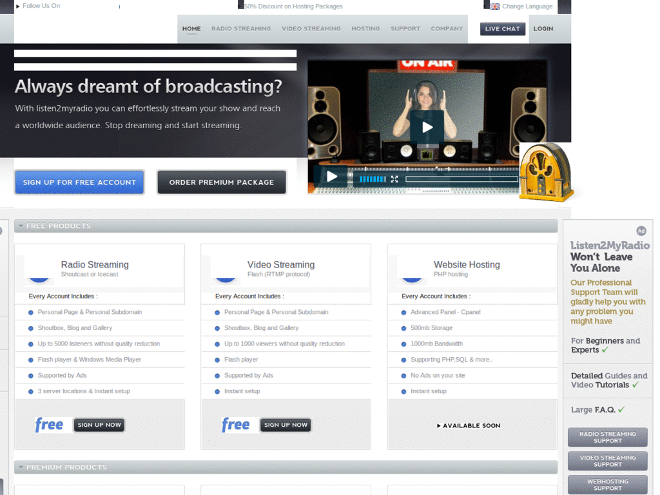Expand the Follow Us On arrow
Screen dimensions: 660x495
click(17, 6)
